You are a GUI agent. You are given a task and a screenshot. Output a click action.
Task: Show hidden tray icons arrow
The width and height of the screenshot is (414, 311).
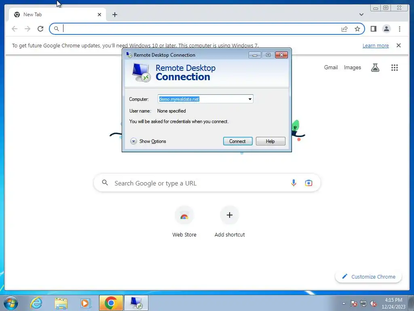(344, 303)
